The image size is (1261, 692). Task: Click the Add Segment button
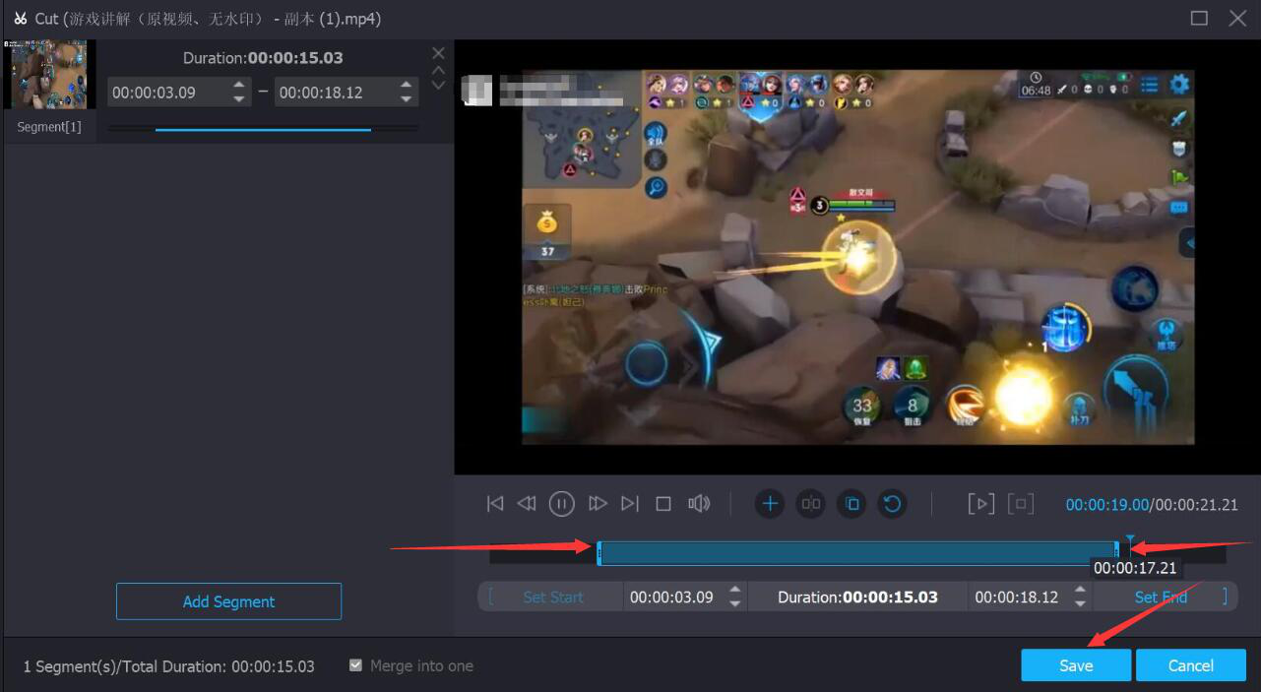(x=228, y=601)
